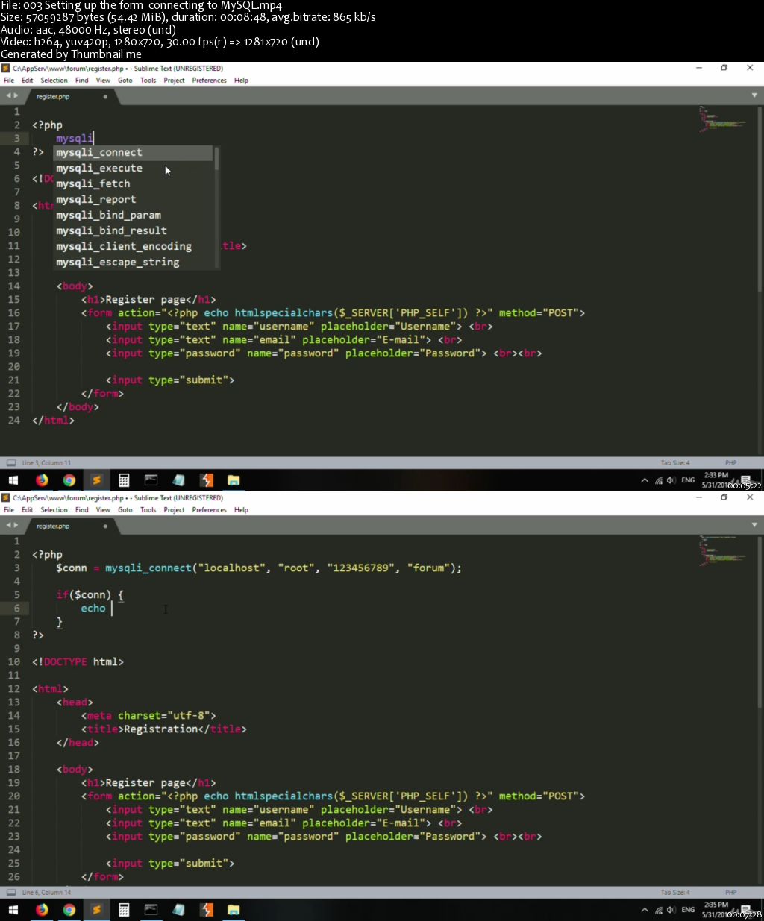The width and height of the screenshot is (764, 921).
Task: Open Selection menu in upper Sublime window
Action: pos(54,81)
